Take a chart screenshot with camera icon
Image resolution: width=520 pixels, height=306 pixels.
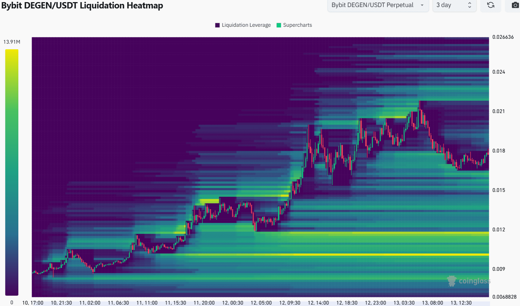515,5
